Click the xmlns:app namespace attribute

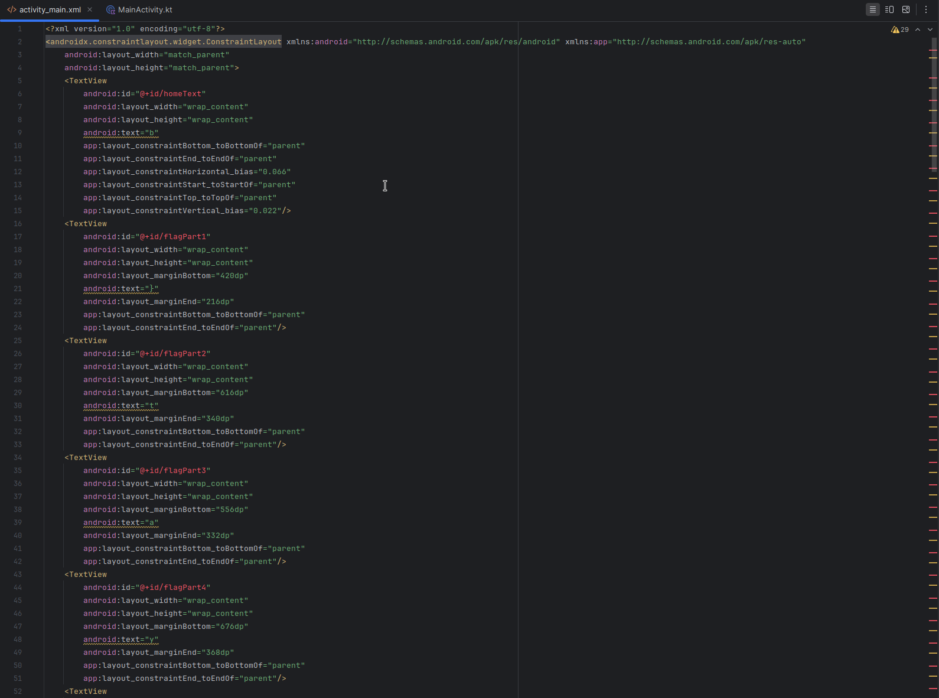[685, 42]
